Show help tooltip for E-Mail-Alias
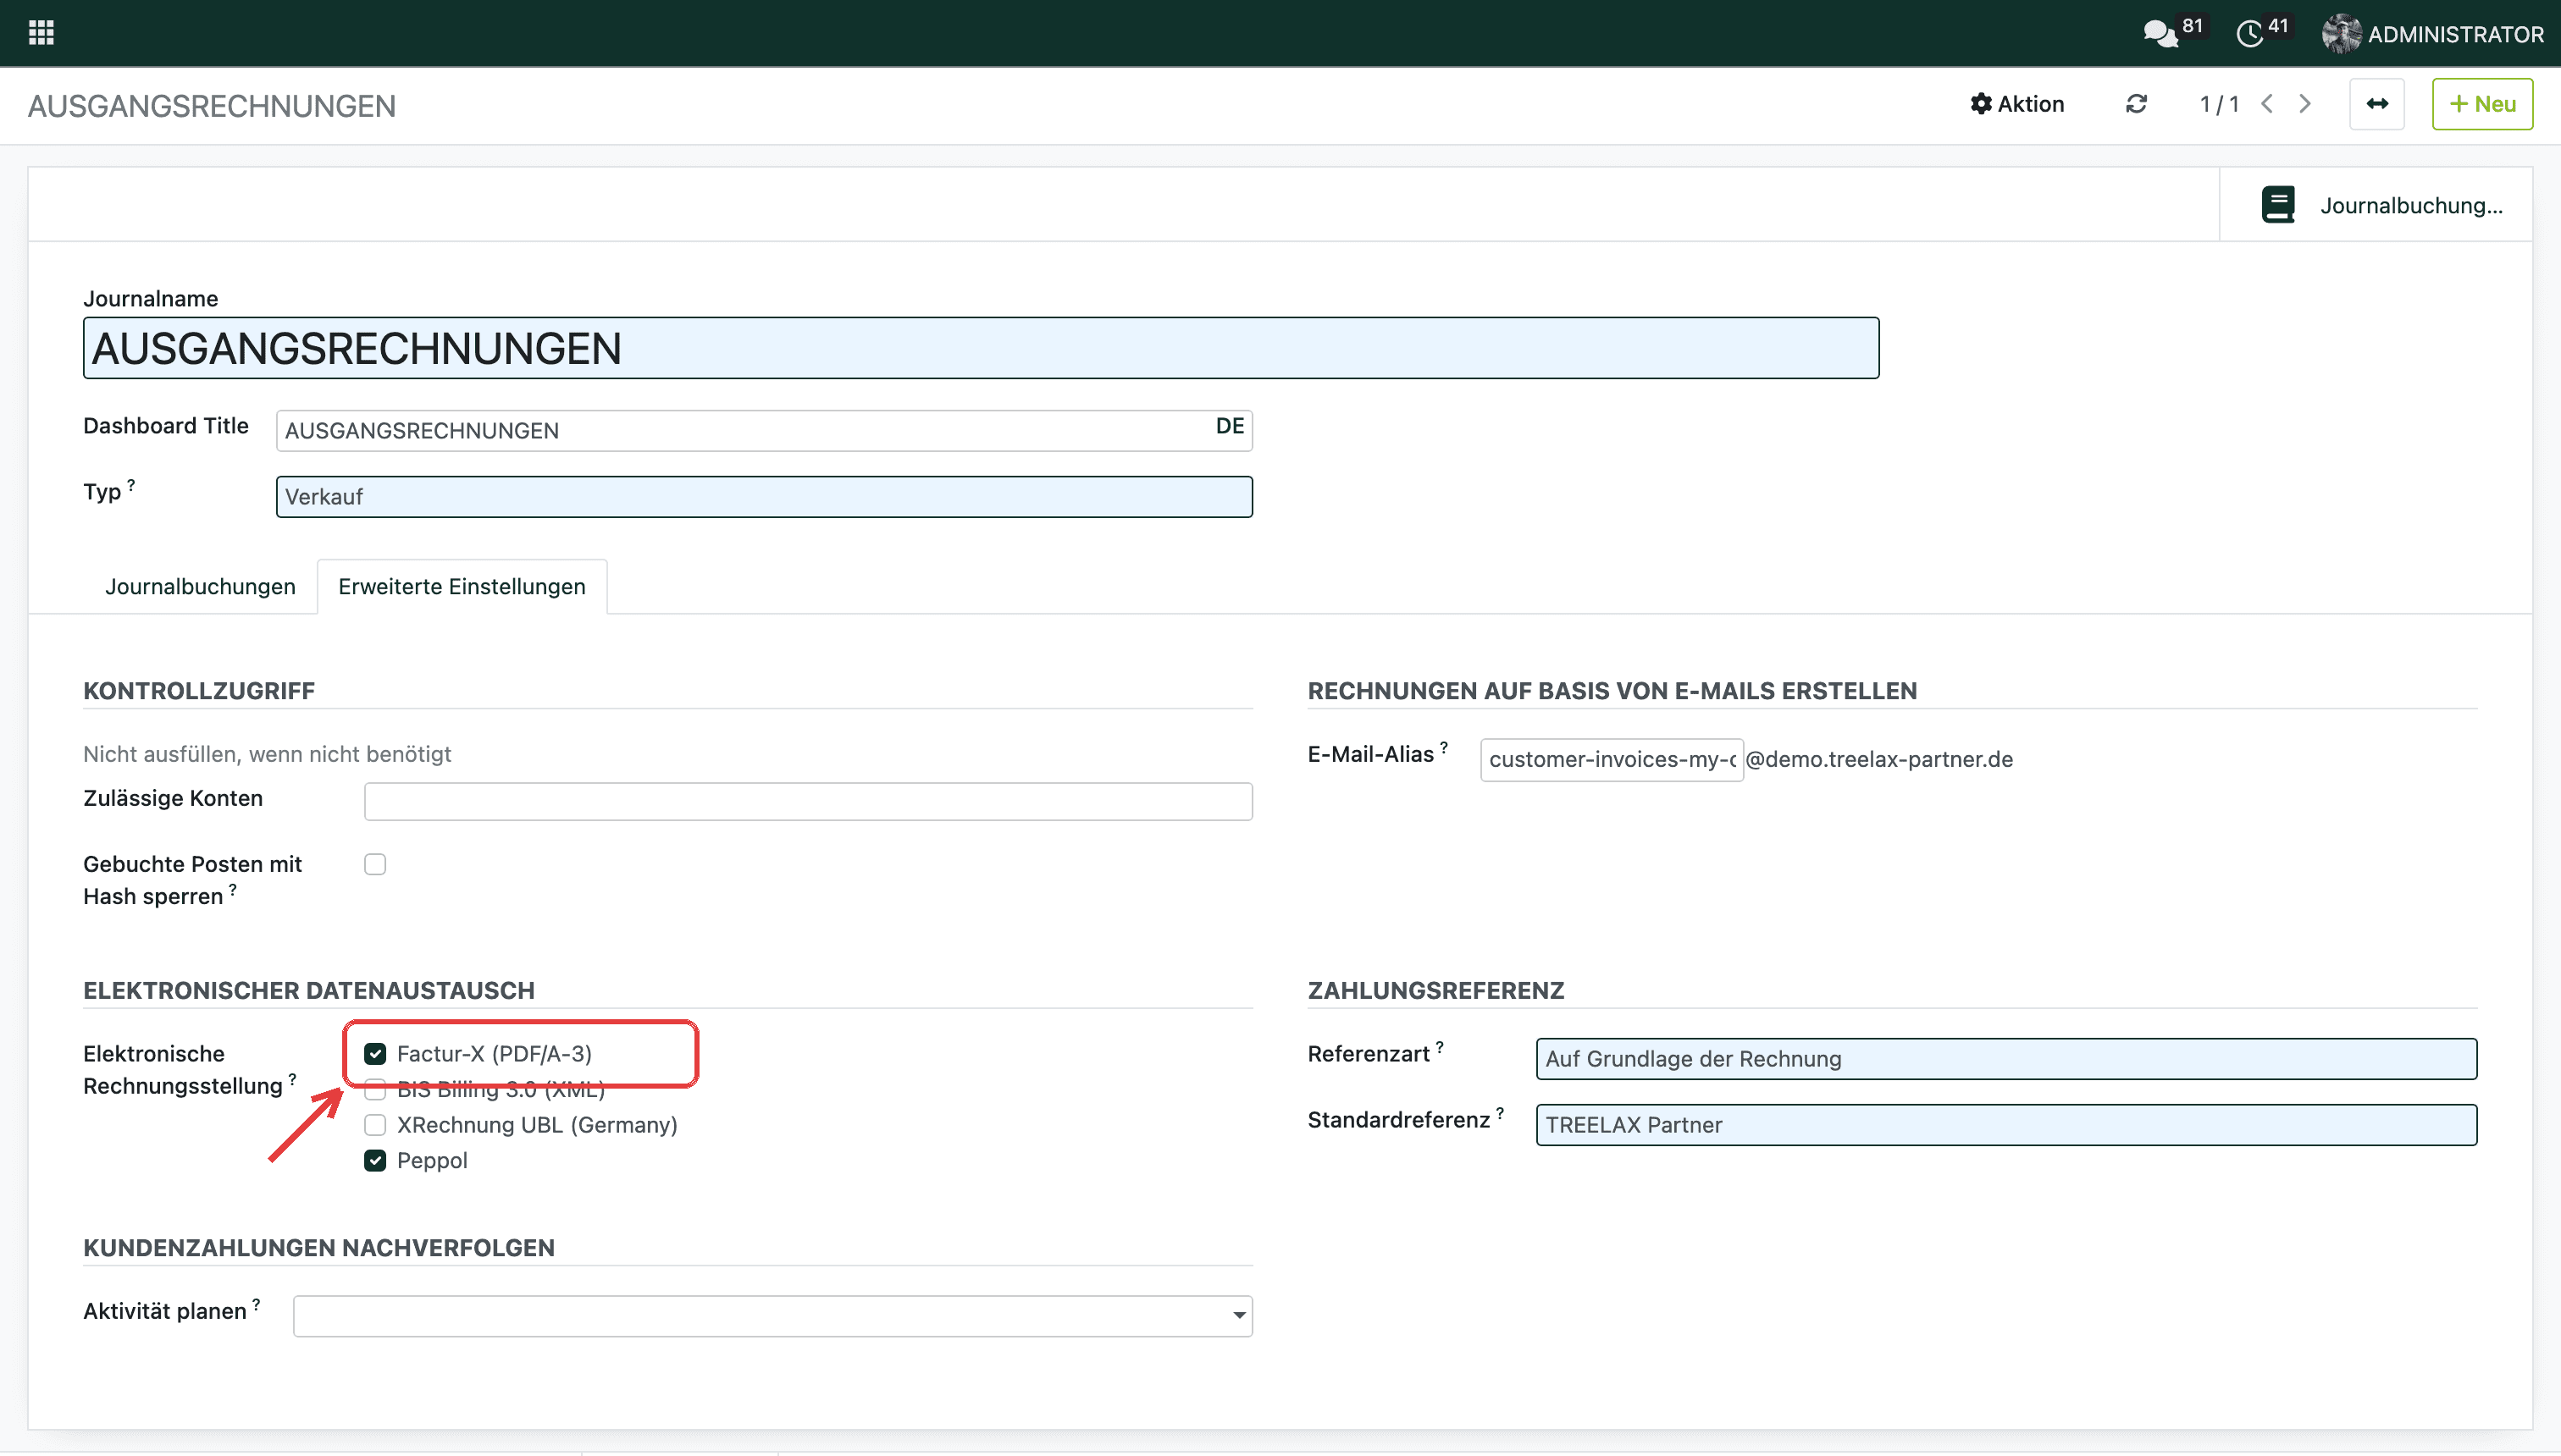This screenshot has height=1456, width=2561. (x=1444, y=747)
